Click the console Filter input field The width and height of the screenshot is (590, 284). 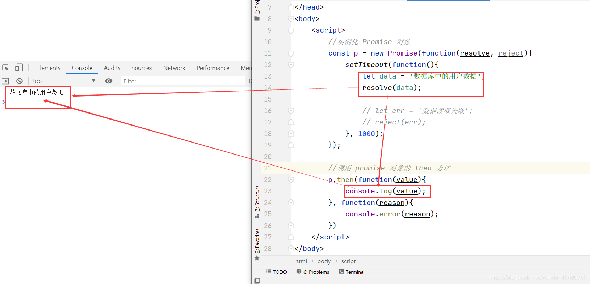coord(183,81)
